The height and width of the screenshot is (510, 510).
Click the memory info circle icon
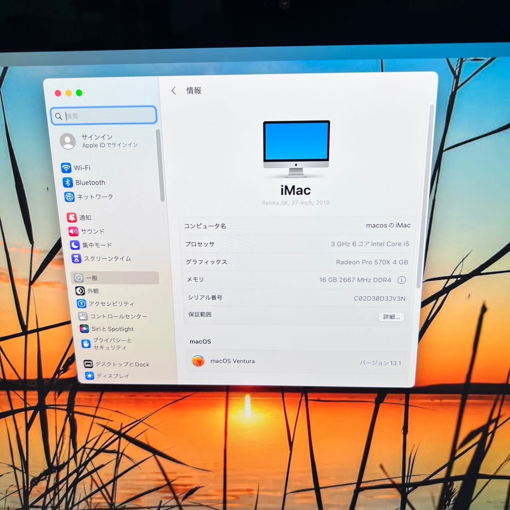pyautogui.click(x=401, y=280)
